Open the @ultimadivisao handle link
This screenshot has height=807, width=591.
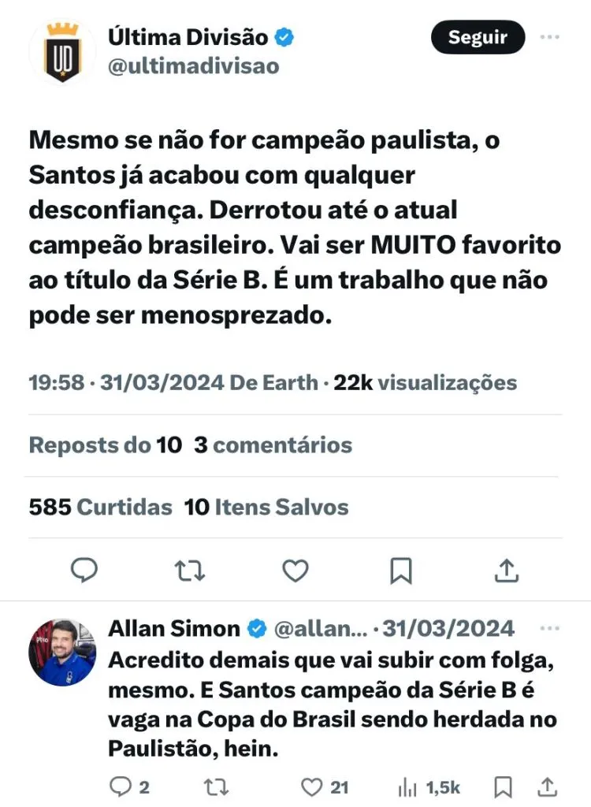(x=193, y=66)
